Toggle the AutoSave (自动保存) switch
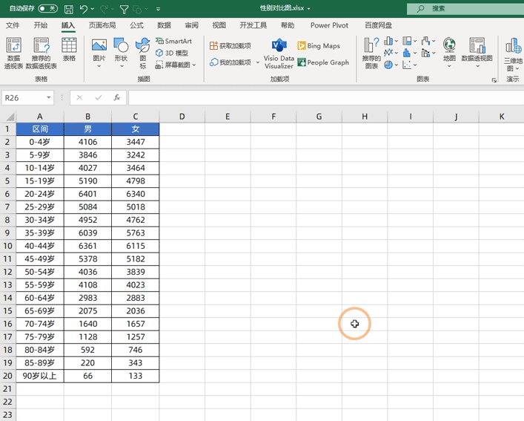Image resolution: width=524 pixels, height=421 pixels. click(48, 9)
